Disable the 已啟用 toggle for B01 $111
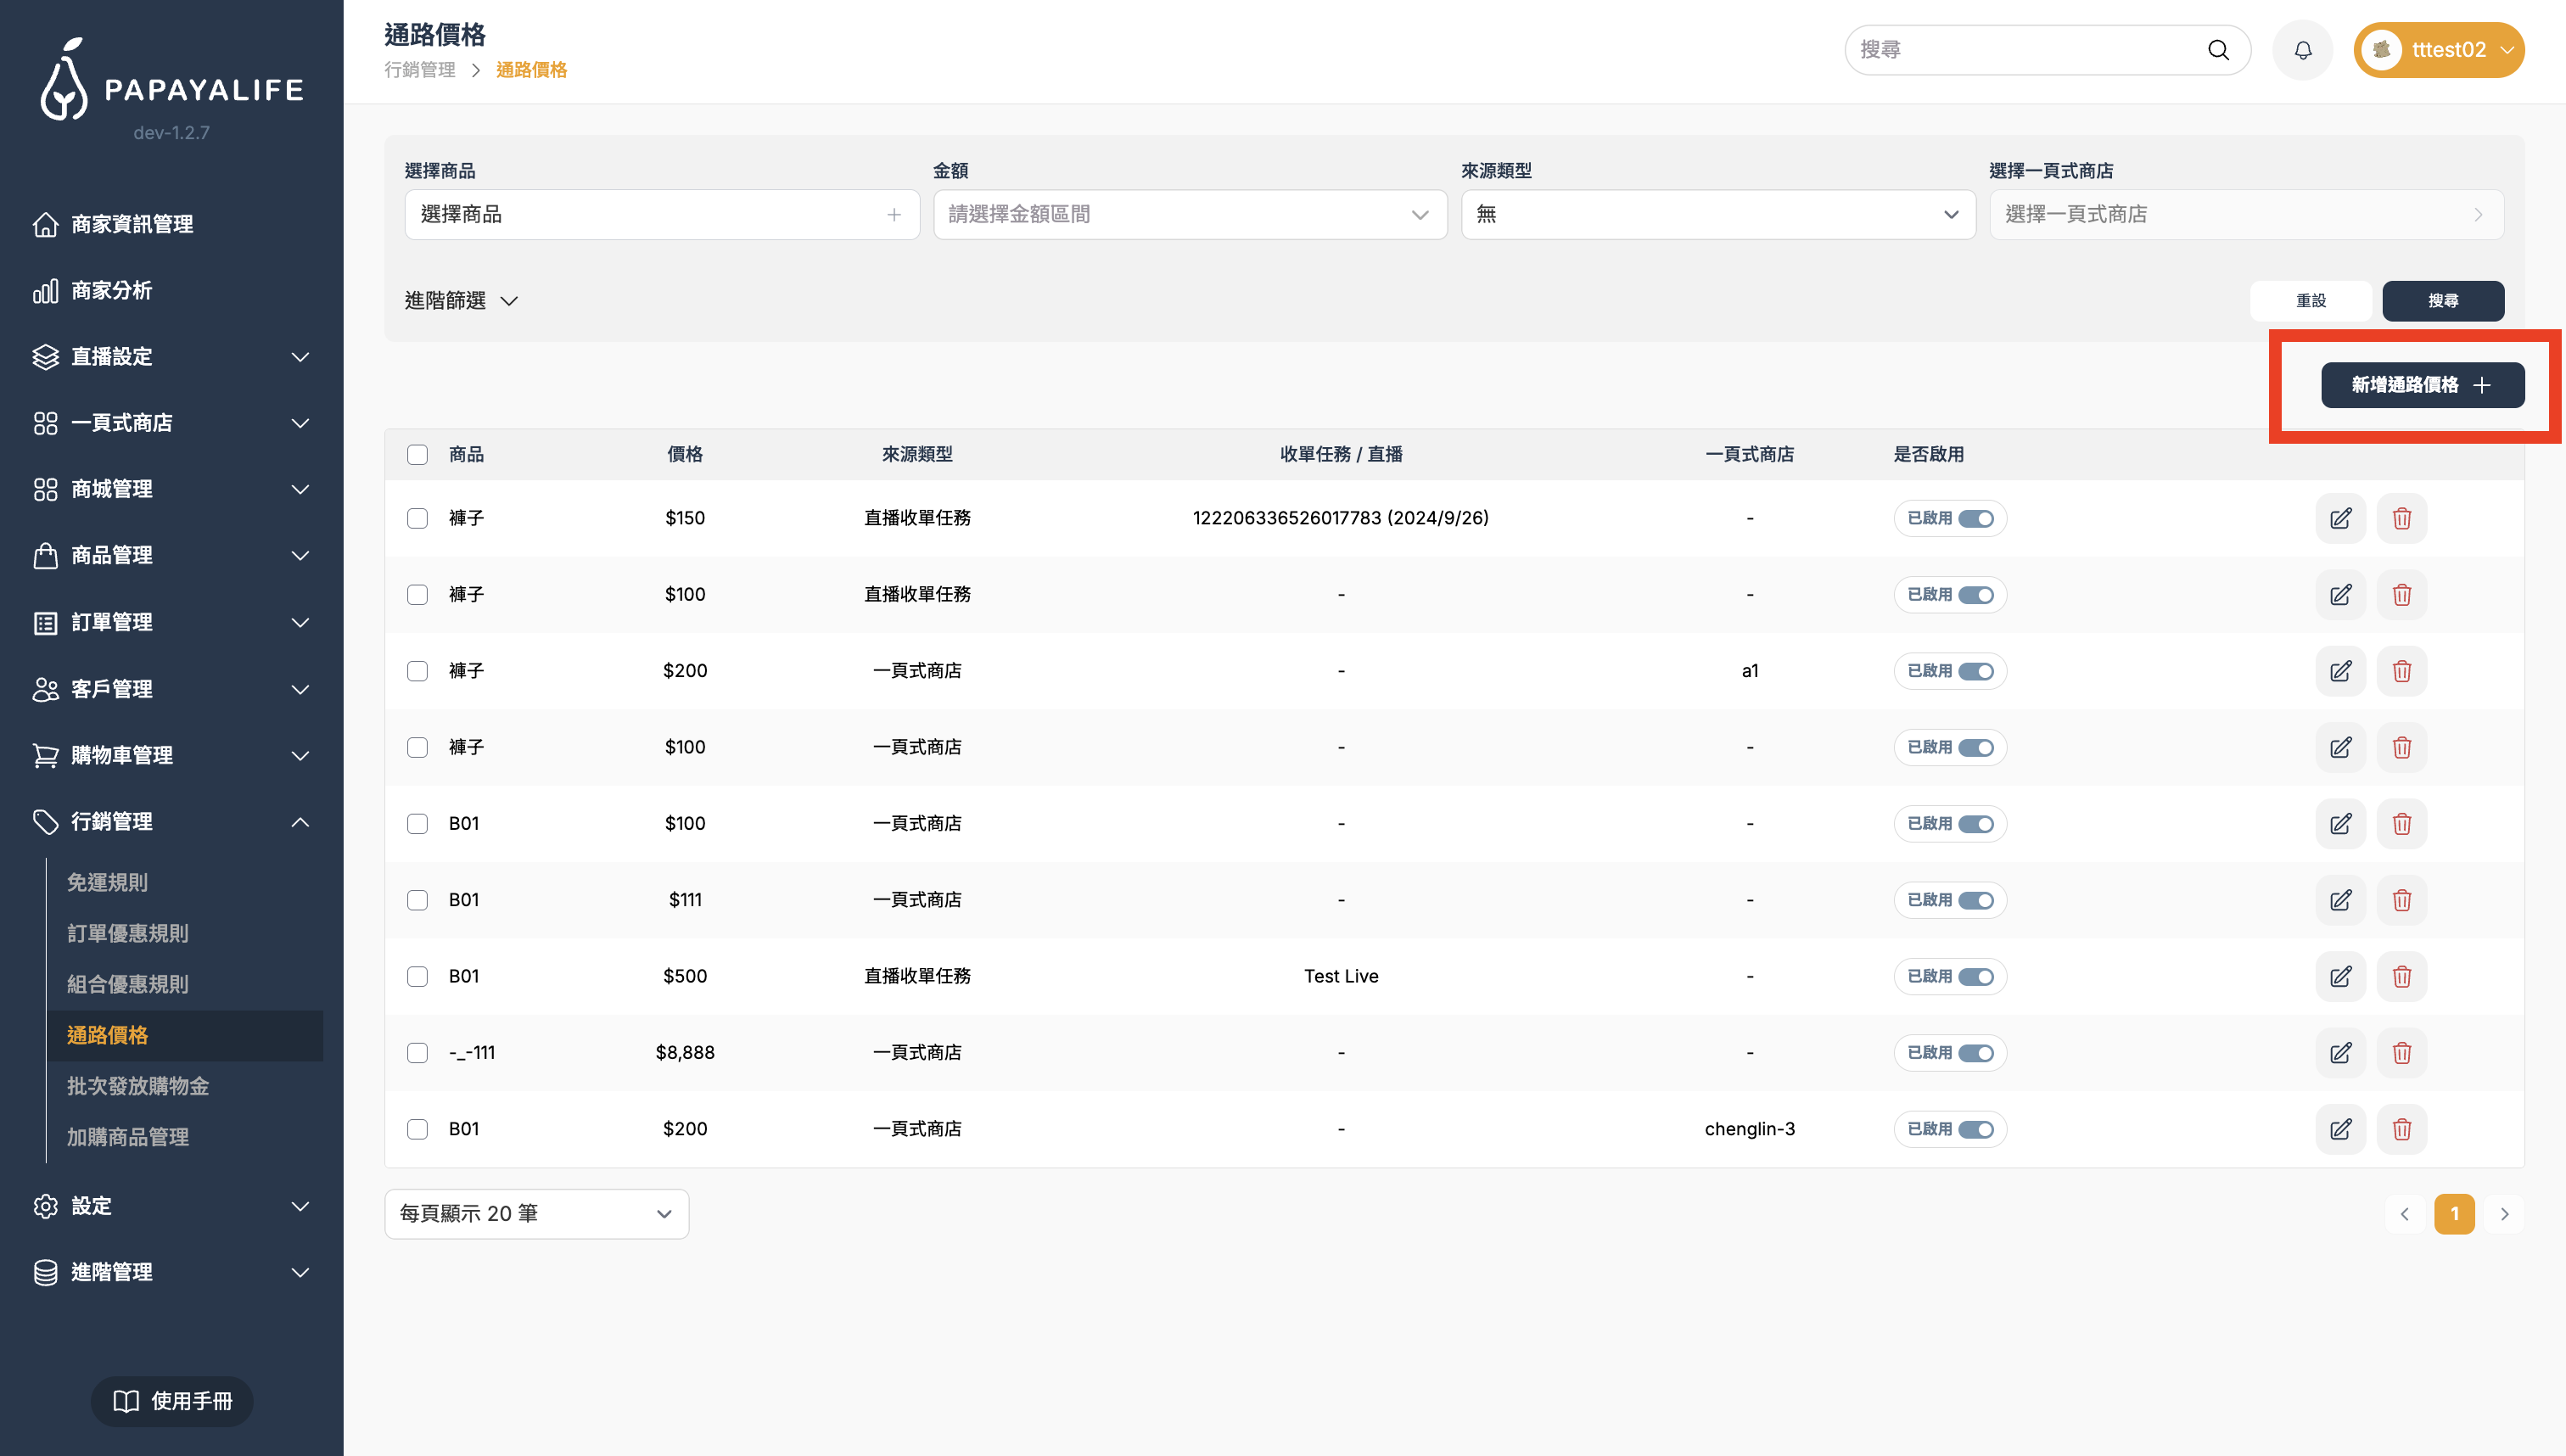2566x1456 pixels. (x=1975, y=900)
